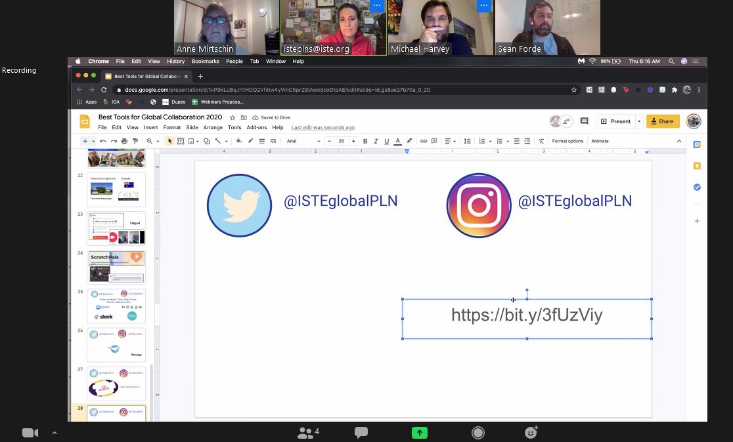Image resolution: width=733 pixels, height=442 pixels.
Task: Insert an image using the image icon
Action: [x=190, y=141]
